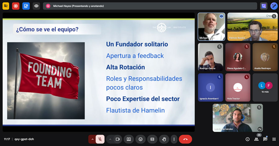Raise your hand in the meeting
Screen dimensions: 279x146
[x=164, y=139]
